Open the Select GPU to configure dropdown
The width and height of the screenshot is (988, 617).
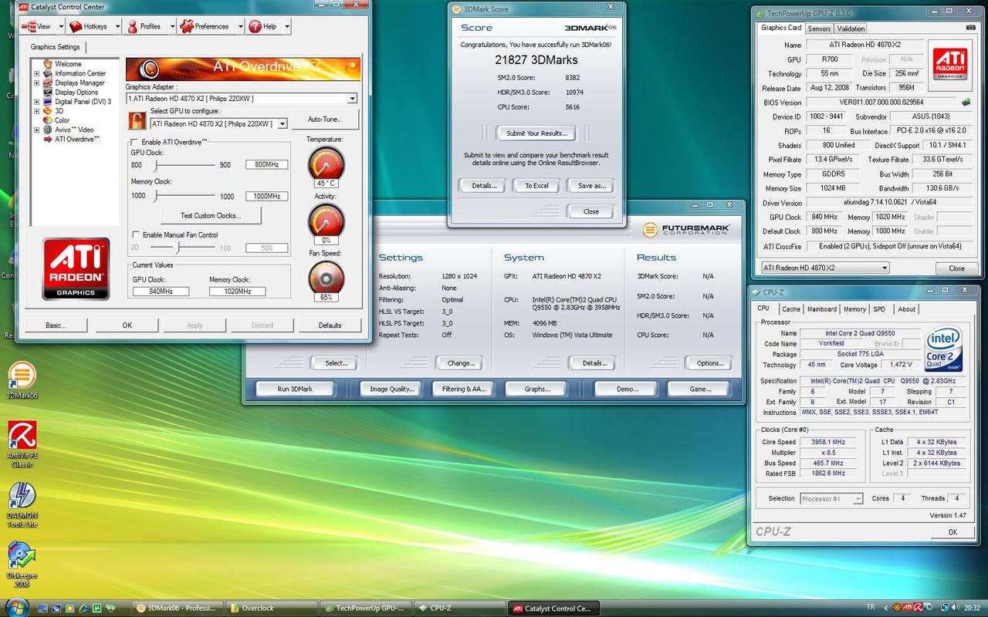click(x=283, y=123)
